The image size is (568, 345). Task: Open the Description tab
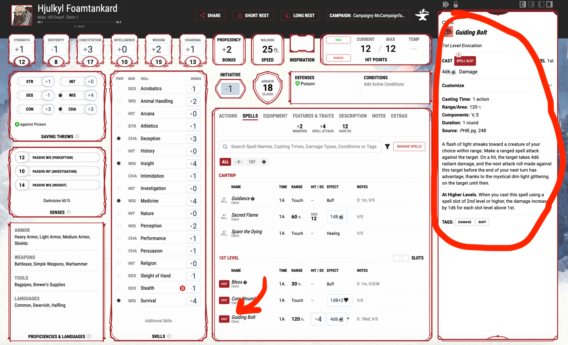click(x=353, y=116)
